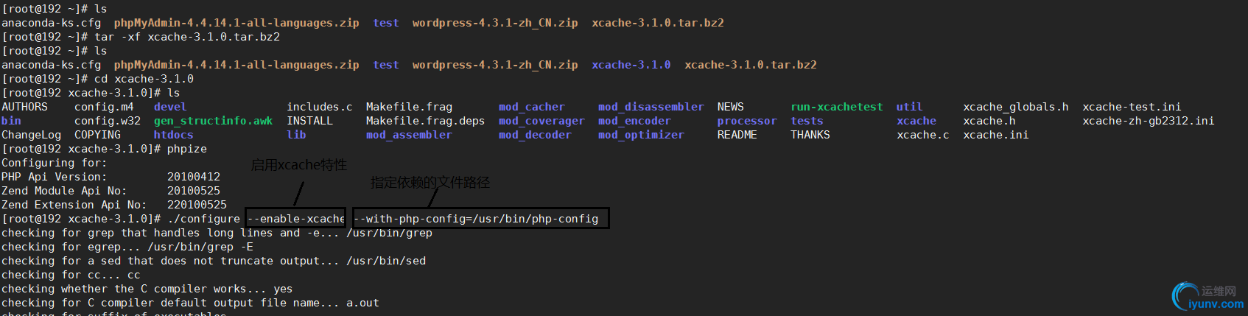Click the Makefile.frag.deps file entry
1248x316 pixels.
425,121
